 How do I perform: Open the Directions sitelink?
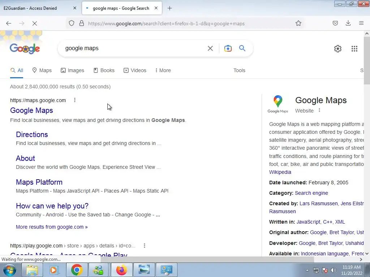[32, 135]
